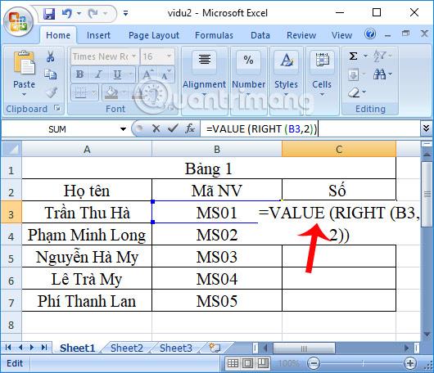
Task: Switch to the Page Layout tab
Action: pos(154,35)
